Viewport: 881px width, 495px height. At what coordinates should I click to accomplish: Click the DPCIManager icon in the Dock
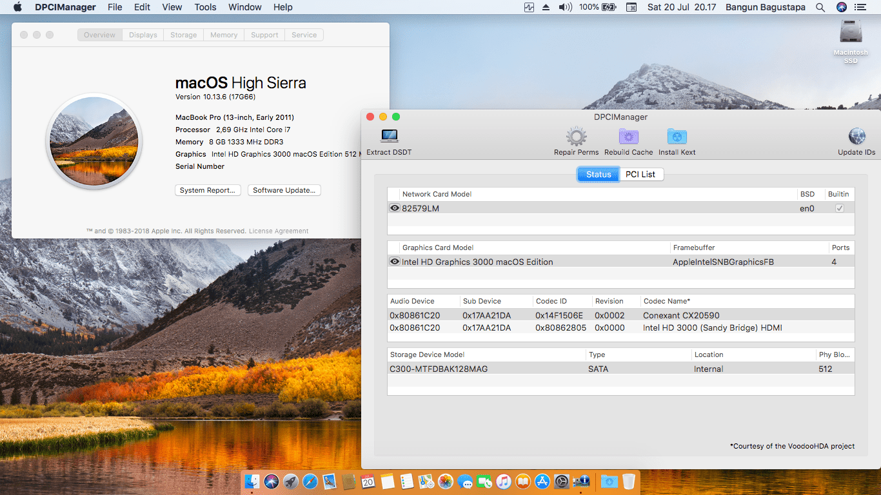[581, 481]
